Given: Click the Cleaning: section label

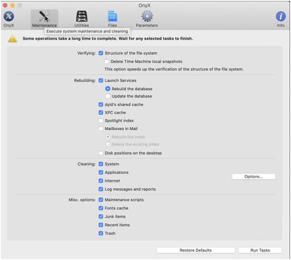Looking at the screenshot, I should 86,164.
